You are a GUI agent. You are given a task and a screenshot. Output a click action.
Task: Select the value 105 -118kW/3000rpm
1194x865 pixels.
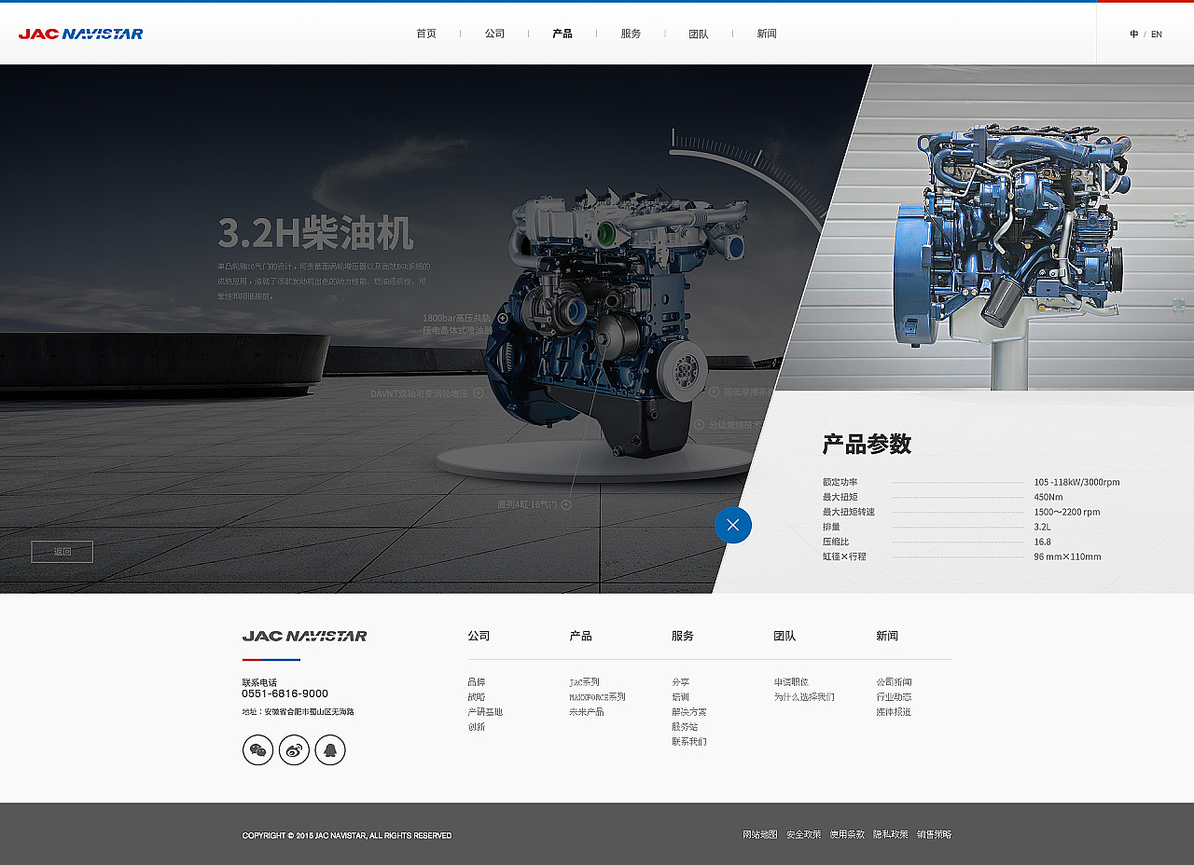(x=1076, y=482)
